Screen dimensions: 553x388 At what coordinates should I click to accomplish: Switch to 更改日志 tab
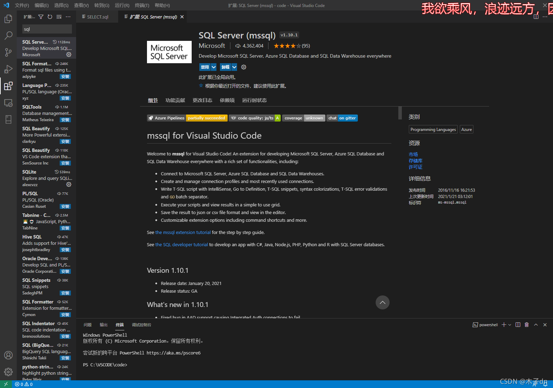(x=202, y=100)
